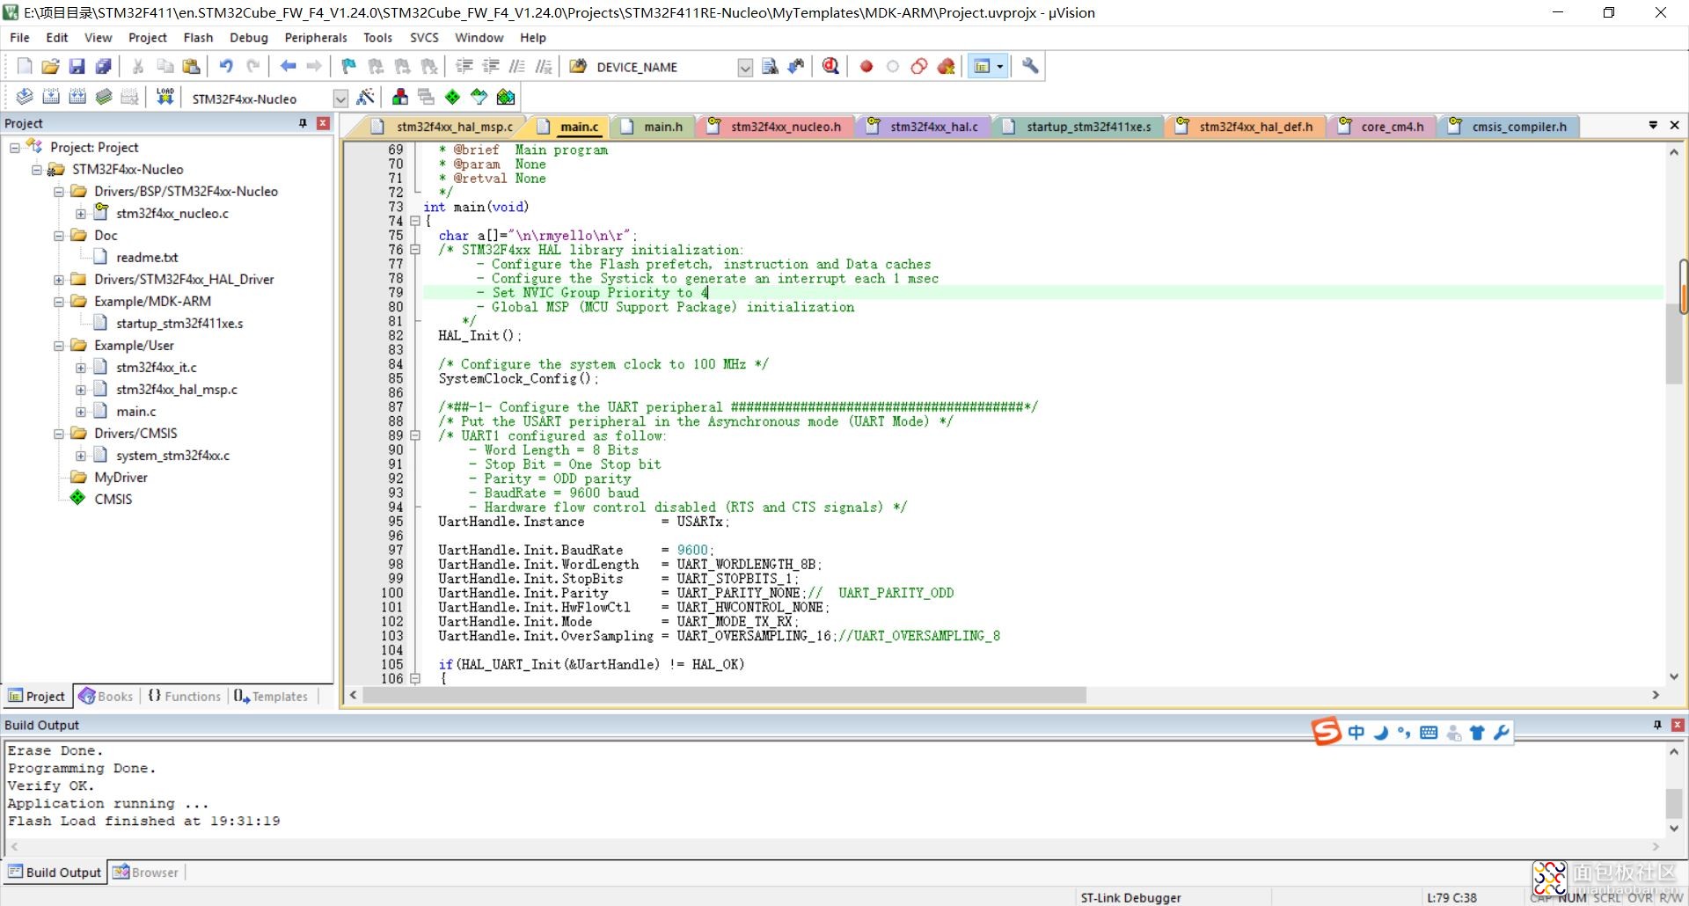
Task: Switch to the Functions panel tab
Action: pyautogui.click(x=184, y=696)
